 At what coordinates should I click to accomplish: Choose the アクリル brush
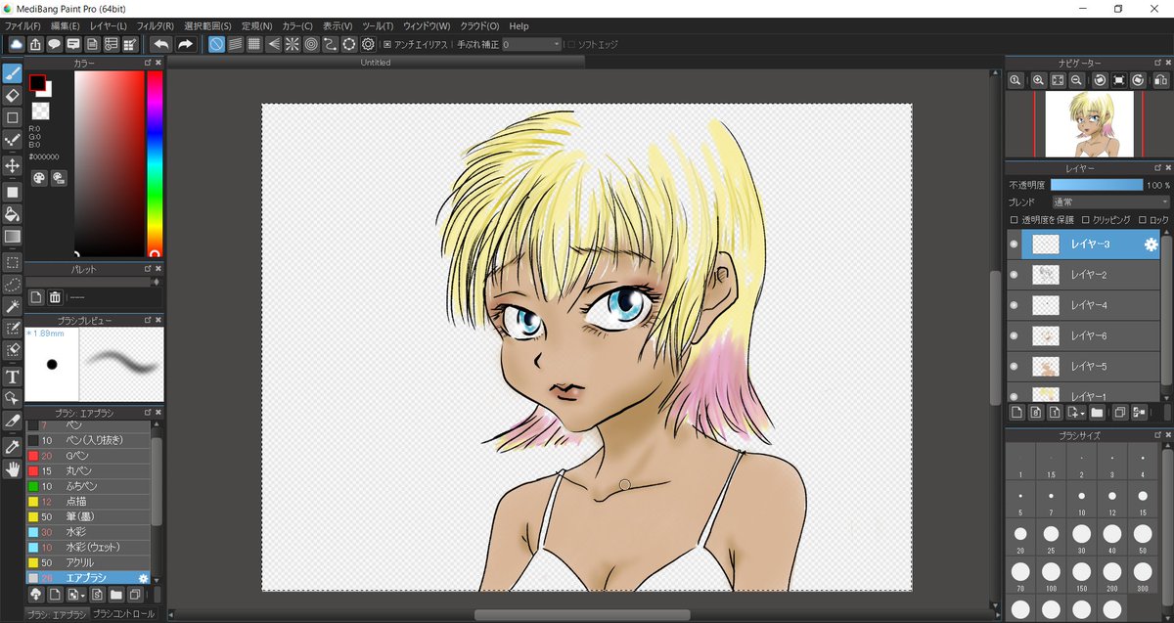(88, 562)
